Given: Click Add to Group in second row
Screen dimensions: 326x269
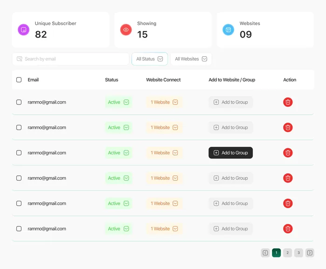Looking at the screenshot, I should 231,127.
